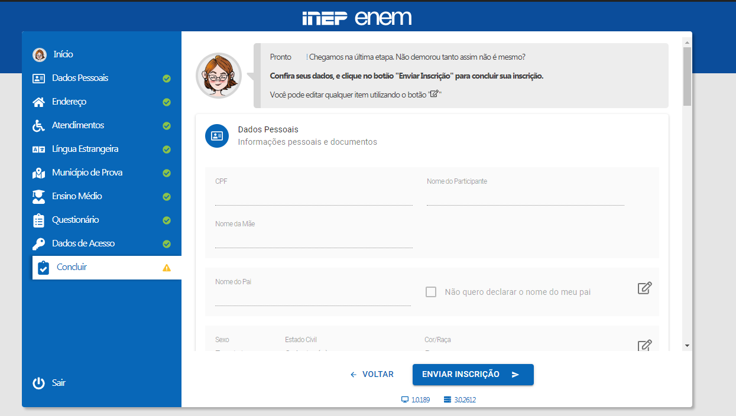
Task: Open the Questionário section
Action: pyautogui.click(x=75, y=220)
